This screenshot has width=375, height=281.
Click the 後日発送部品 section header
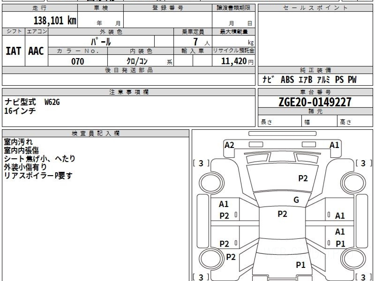(x=128, y=70)
